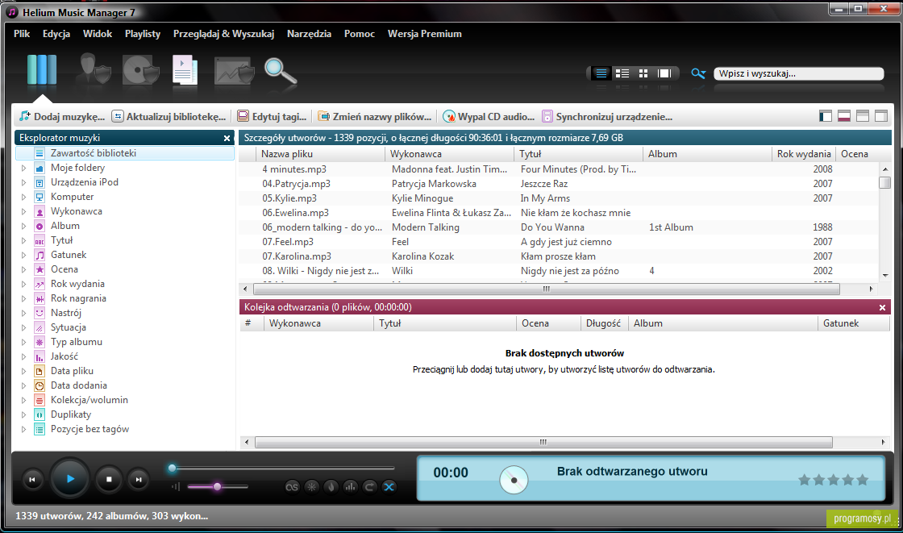This screenshot has height=533, width=903.
Task: Click Edytuj tagi... button
Action: 272,116
